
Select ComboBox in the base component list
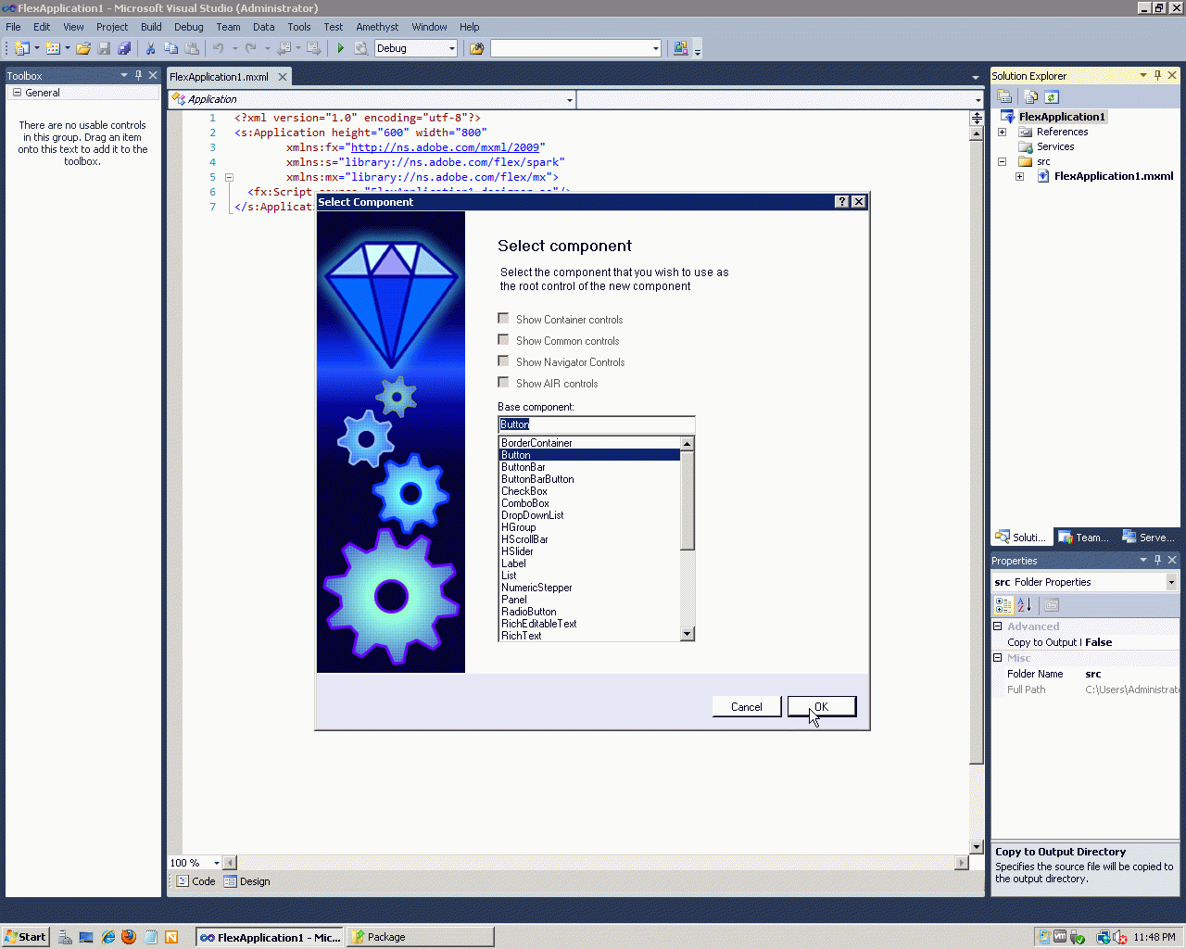click(x=589, y=503)
